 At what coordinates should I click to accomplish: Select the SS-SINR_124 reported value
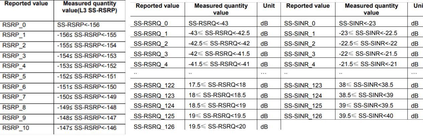(303, 96)
